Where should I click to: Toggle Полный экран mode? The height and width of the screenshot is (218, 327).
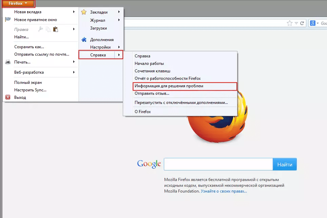[x=28, y=83]
